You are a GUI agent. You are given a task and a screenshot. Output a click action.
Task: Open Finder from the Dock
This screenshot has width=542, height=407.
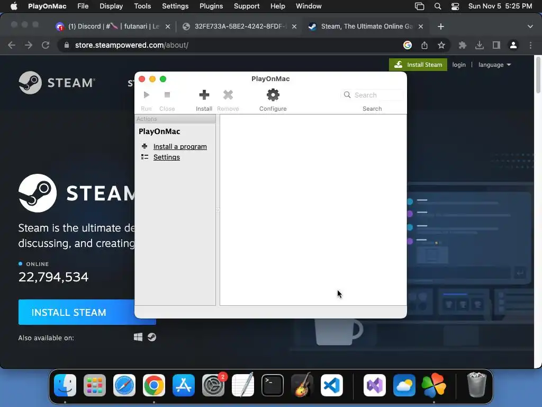pyautogui.click(x=65, y=385)
